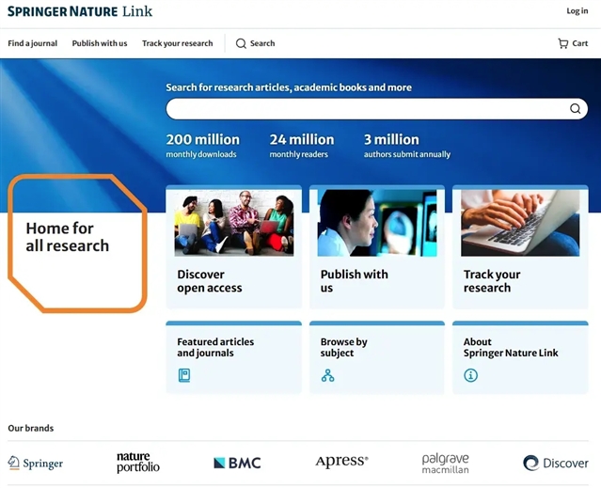This screenshot has height=488, width=601.
Task: Open the Palgrave Macmillan brand logo
Action: coord(445,463)
